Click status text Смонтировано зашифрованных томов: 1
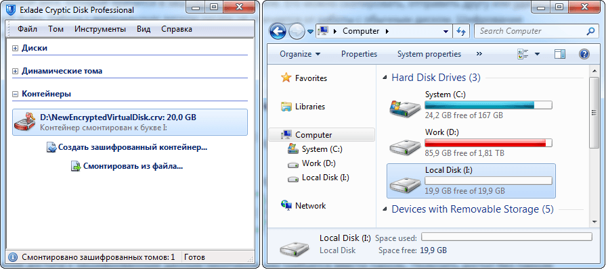606x270 pixels. point(99,257)
